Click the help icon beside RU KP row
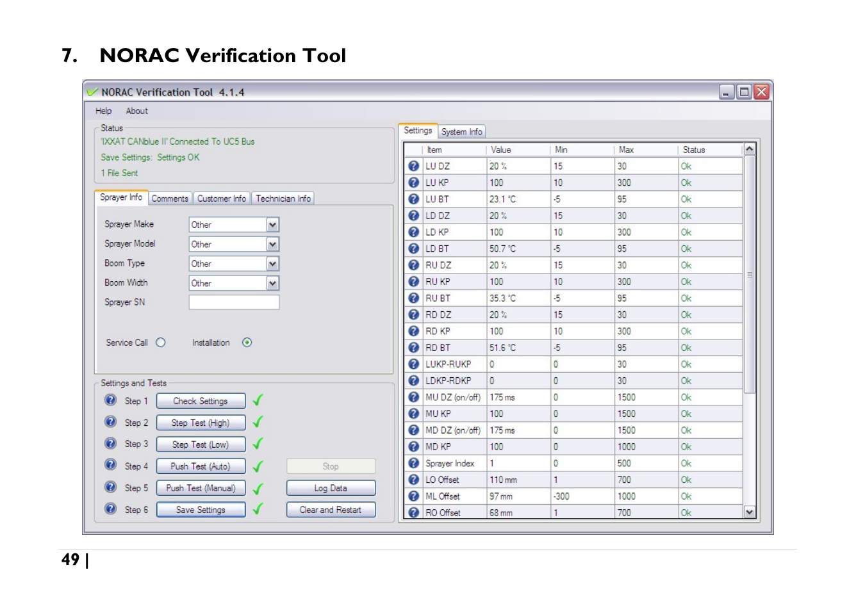This screenshot has width=856, height=611. pyautogui.click(x=414, y=282)
